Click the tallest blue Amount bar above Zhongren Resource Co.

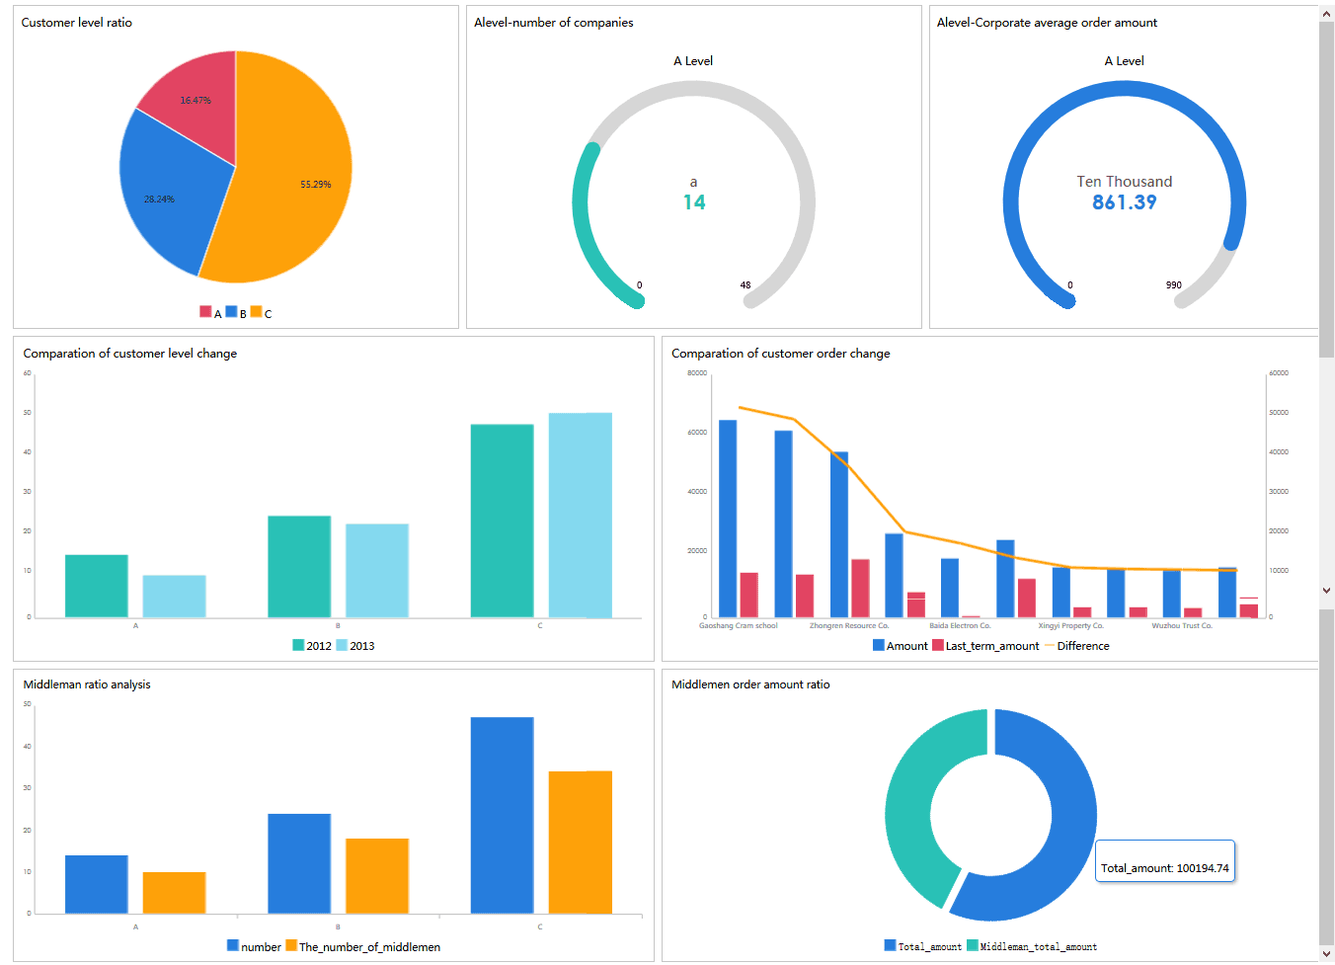click(839, 535)
